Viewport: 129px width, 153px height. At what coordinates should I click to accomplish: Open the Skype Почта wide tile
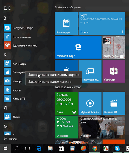102,23
